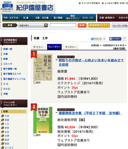Image resolution: width=128 pixels, height=149 pixels.
Task: Switch to デイリー ranking tab
Action: tap(38, 47)
